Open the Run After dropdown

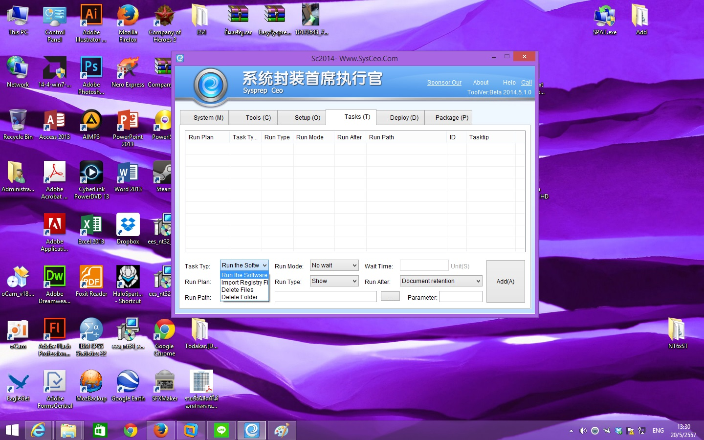pyautogui.click(x=441, y=281)
